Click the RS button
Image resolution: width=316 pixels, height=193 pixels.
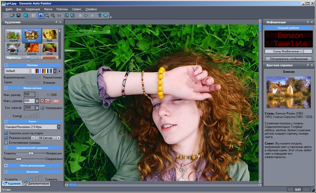coord(56,101)
